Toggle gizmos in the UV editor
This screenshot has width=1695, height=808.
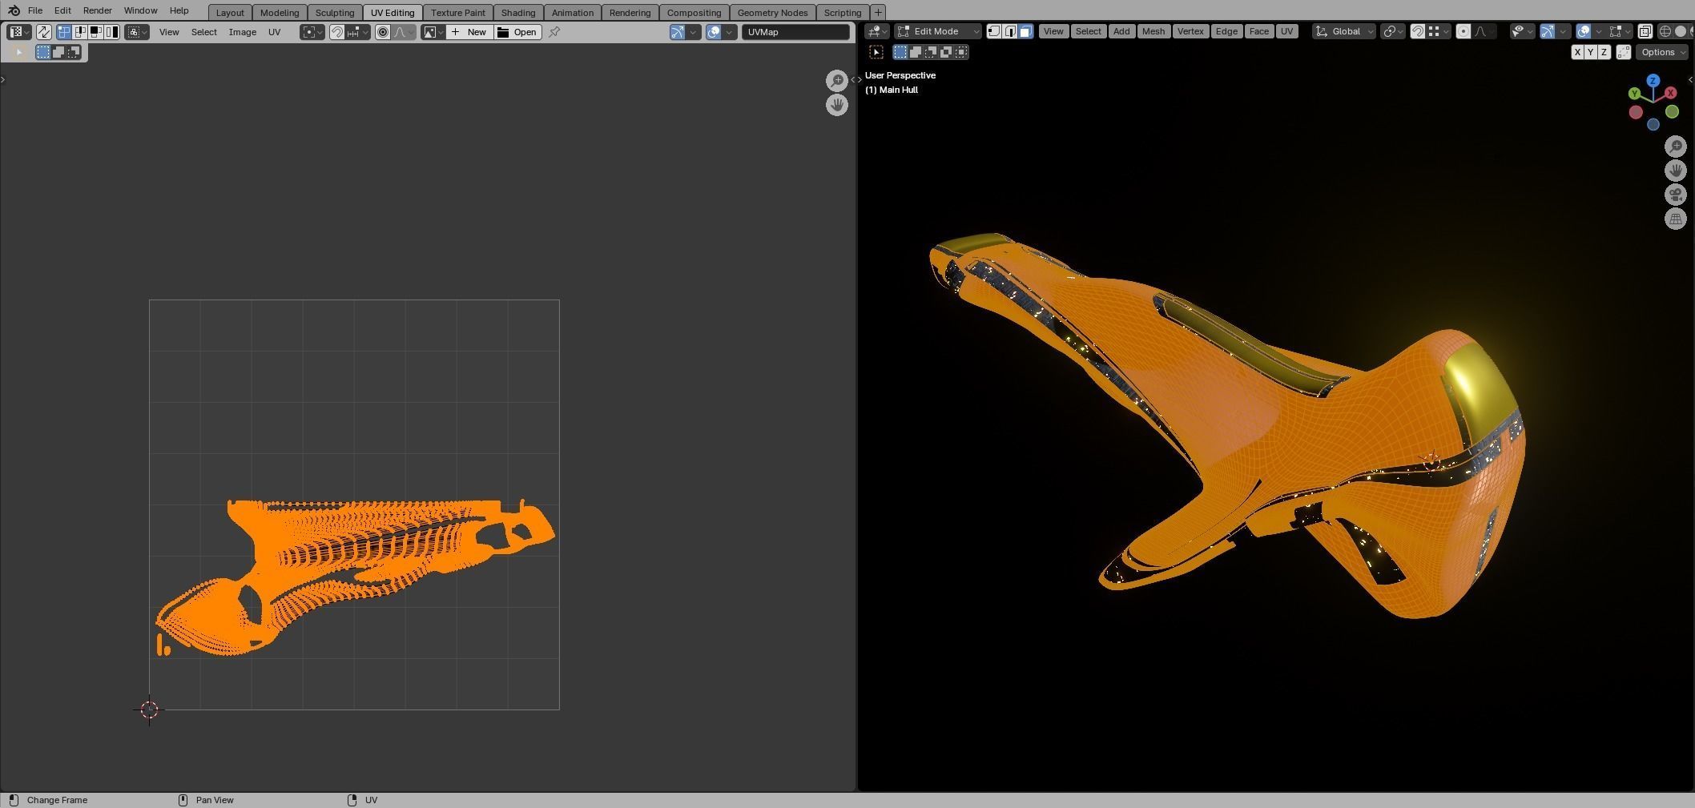coord(678,32)
